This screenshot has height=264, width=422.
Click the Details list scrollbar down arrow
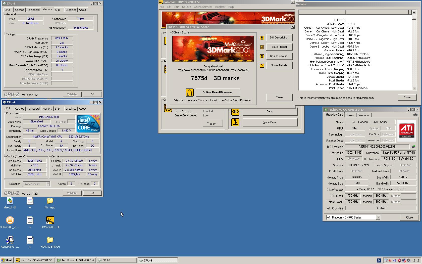(x=414, y=88)
